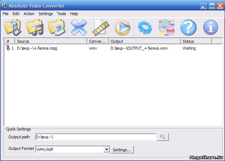The width and height of the screenshot is (225, 161).
Task: Open the Settings menu
Action: coord(46,14)
